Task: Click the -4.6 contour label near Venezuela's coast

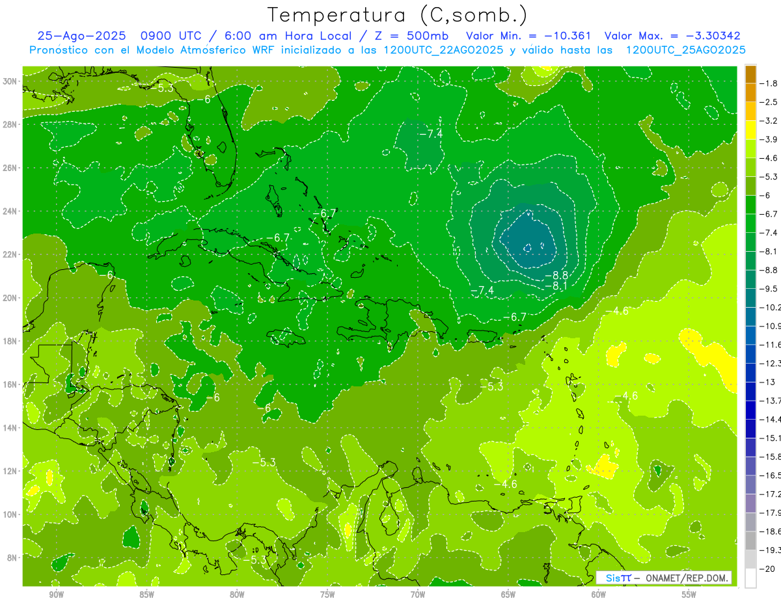Action: pos(504,485)
